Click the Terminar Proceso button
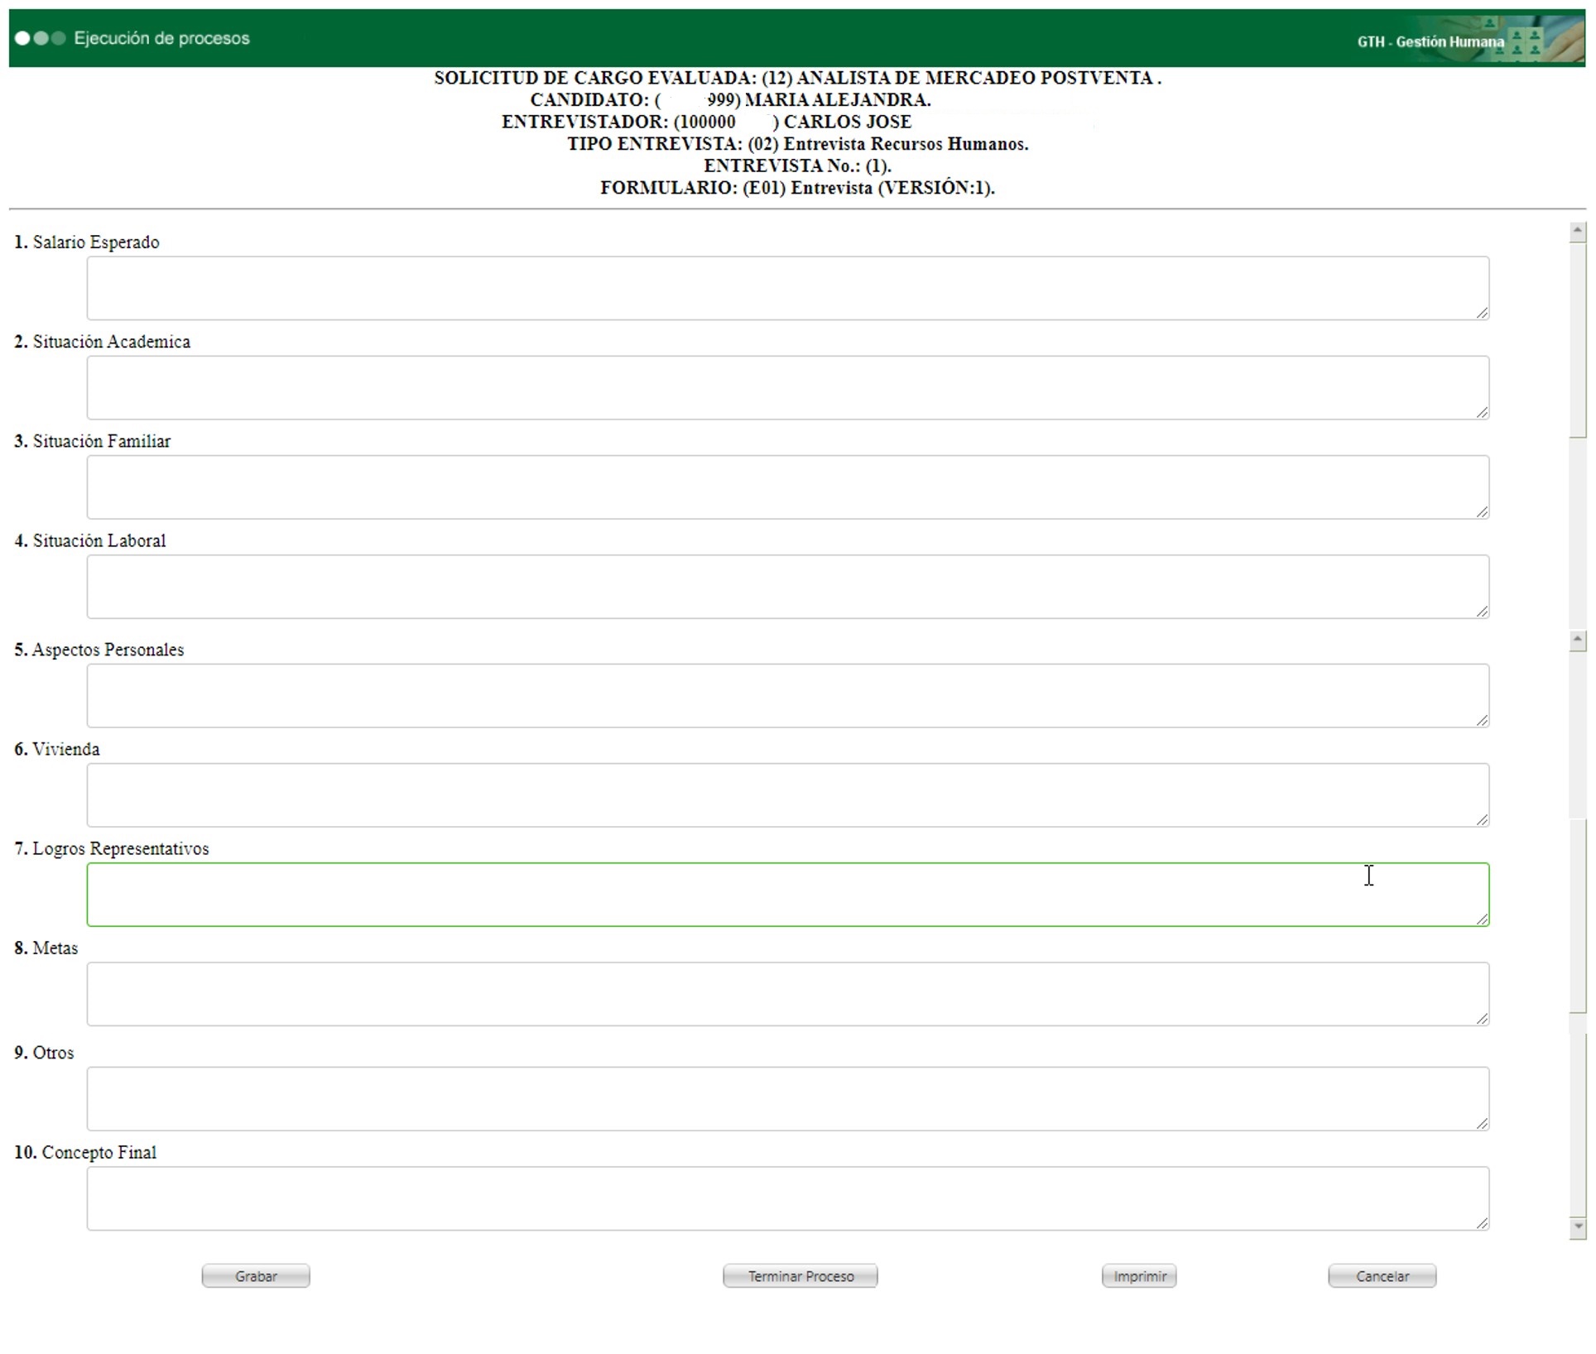1596x1354 pixels. [800, 1276]
